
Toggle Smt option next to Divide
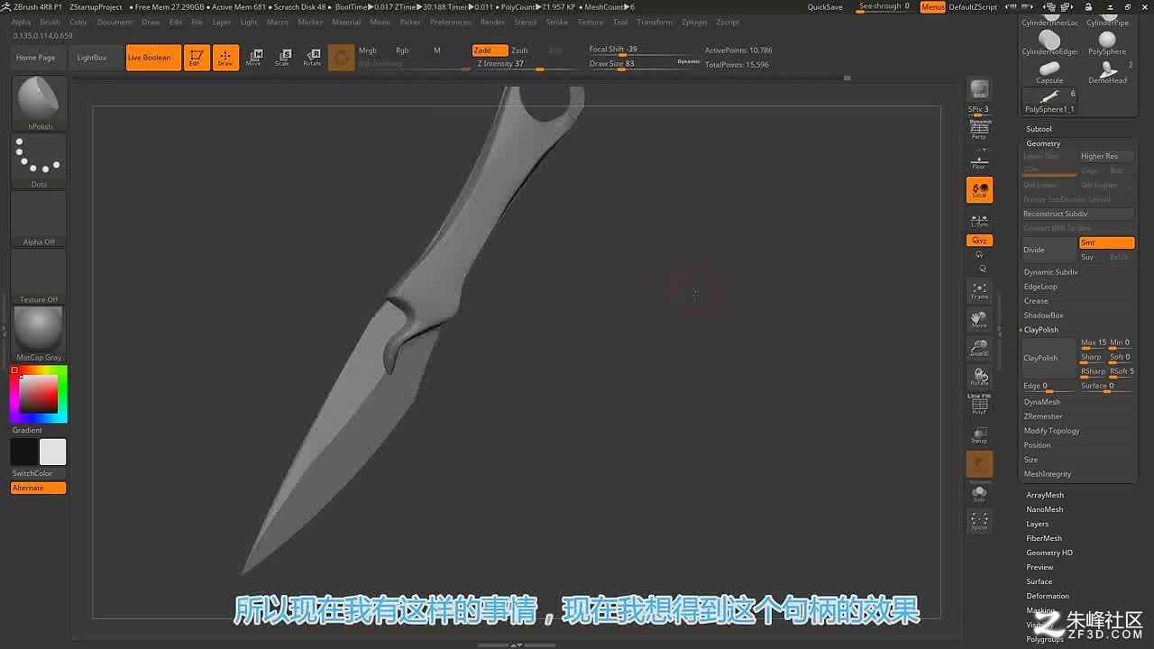tap(1106, 242)
